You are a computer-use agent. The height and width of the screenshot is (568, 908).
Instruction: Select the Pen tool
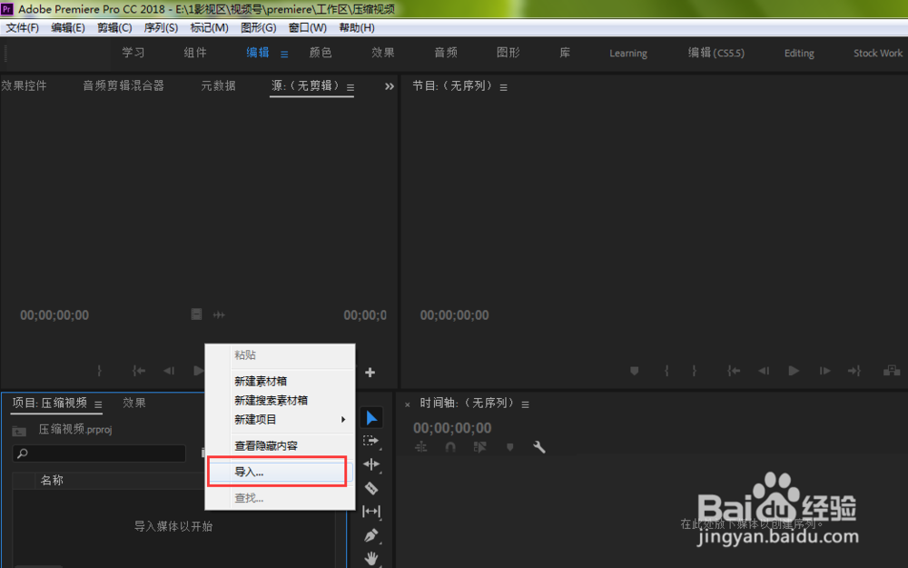[371, 535]
